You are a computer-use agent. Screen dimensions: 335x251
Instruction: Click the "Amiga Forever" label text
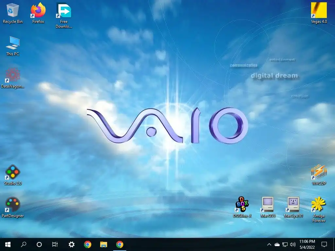point(319,218)
